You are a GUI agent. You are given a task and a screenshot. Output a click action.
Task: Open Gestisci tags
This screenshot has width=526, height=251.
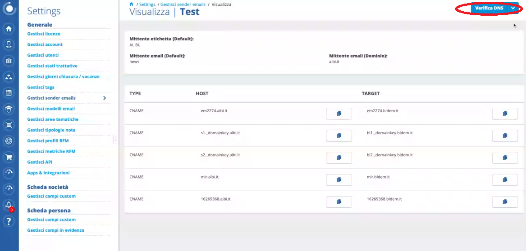coord(41,87)
